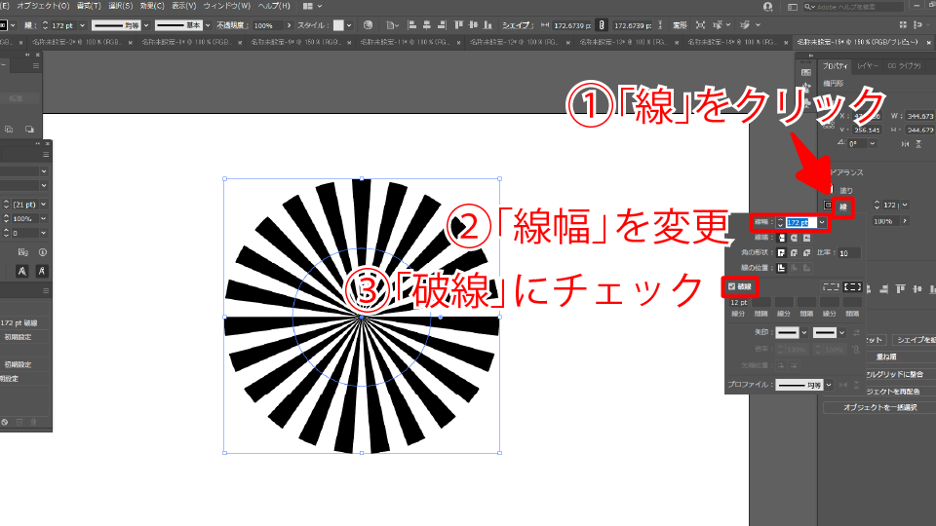Click the W width field showing 344.673
Viewport: 936px width, 526px height.
[x=919, y=116]
